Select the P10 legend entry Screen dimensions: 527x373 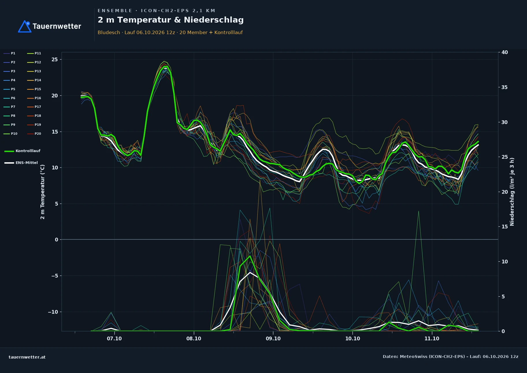pyautogui.click(x=10, y=134)
